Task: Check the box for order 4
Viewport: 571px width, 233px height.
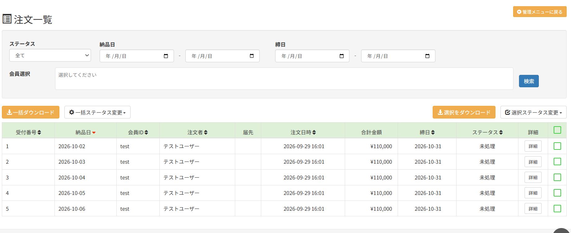Action: point(557,193)
